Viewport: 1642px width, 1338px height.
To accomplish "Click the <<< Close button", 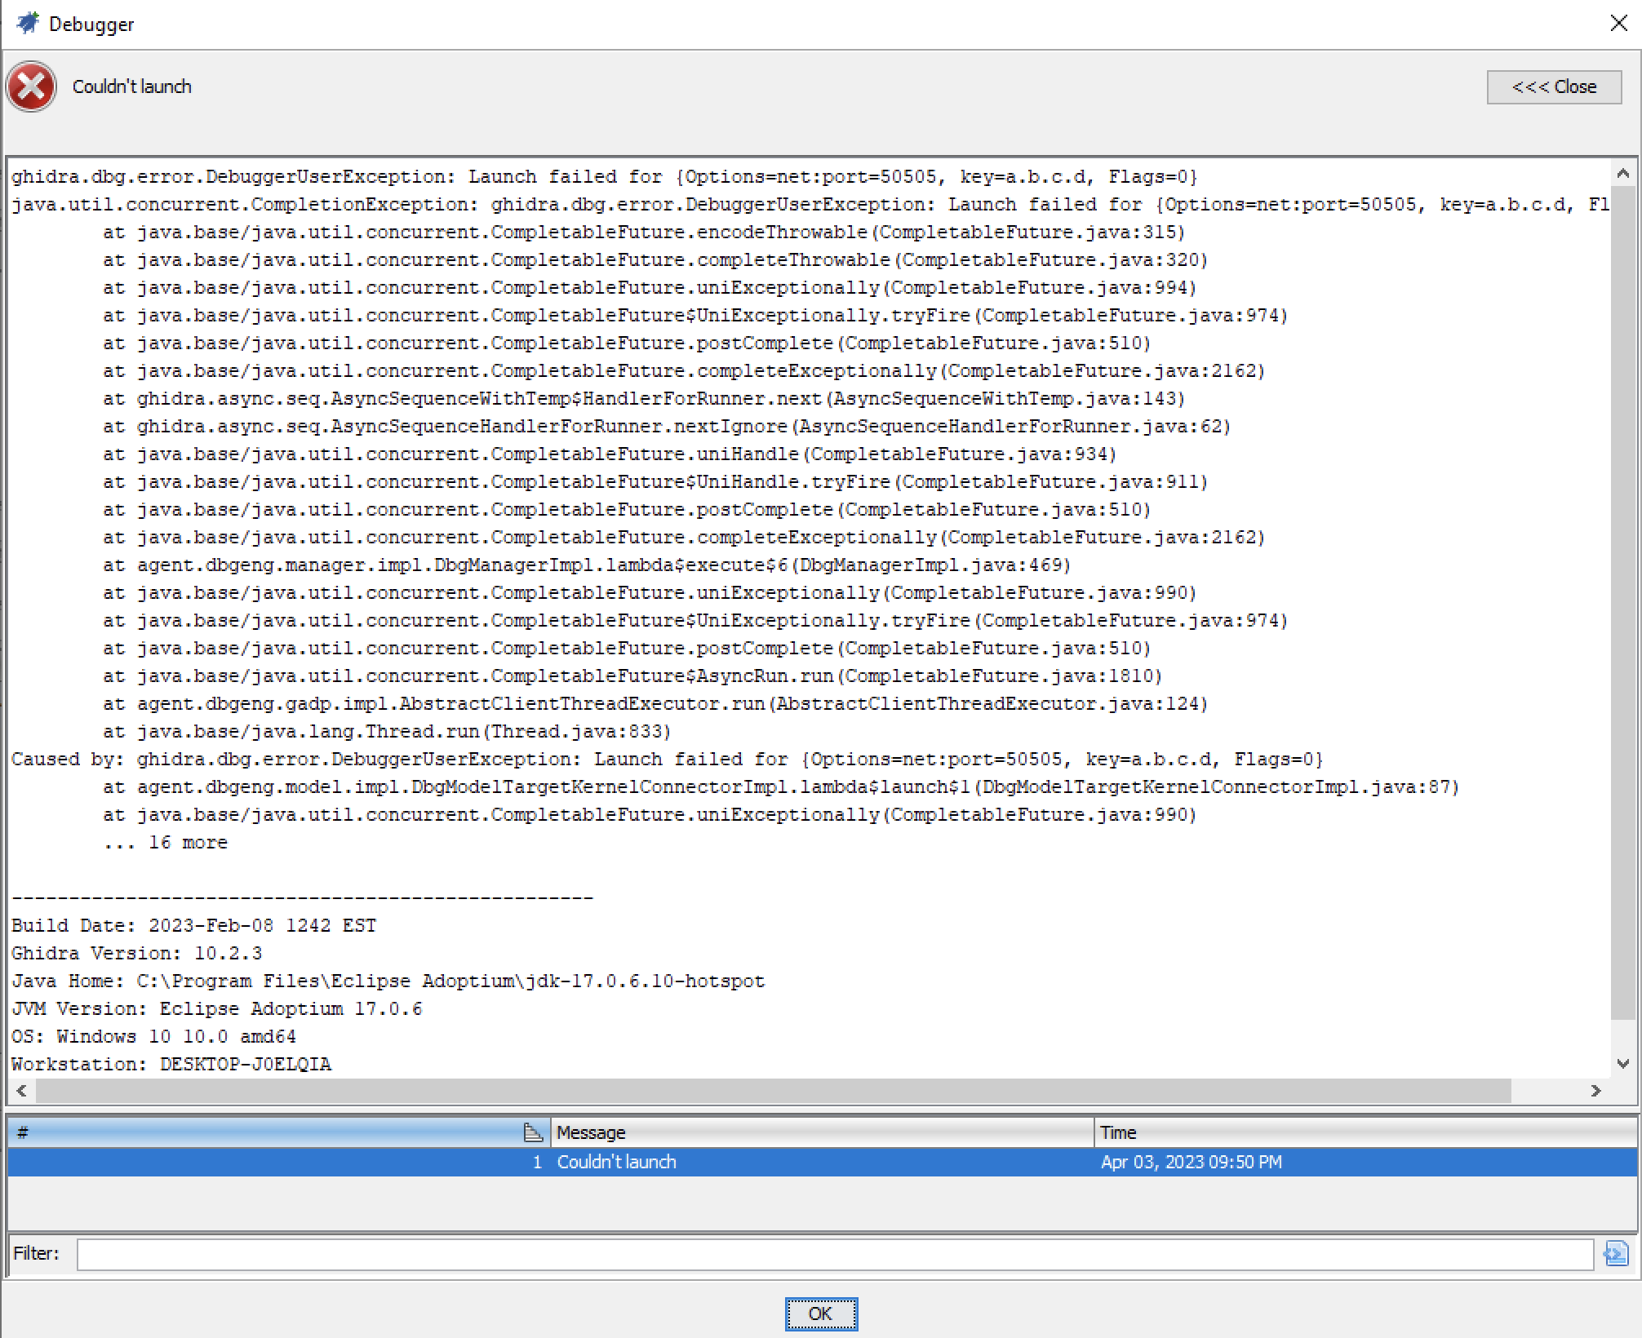I will pos(1554,86).
